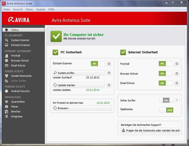Click 'Alle Dienste arbeiten korrekt' text
This screenshot has width=189, height=146.
(x=79, y=39)
